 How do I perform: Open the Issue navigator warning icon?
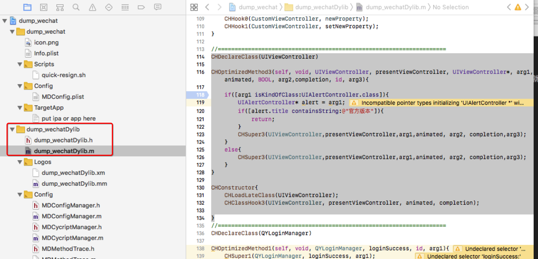click(x=93, y=7)
